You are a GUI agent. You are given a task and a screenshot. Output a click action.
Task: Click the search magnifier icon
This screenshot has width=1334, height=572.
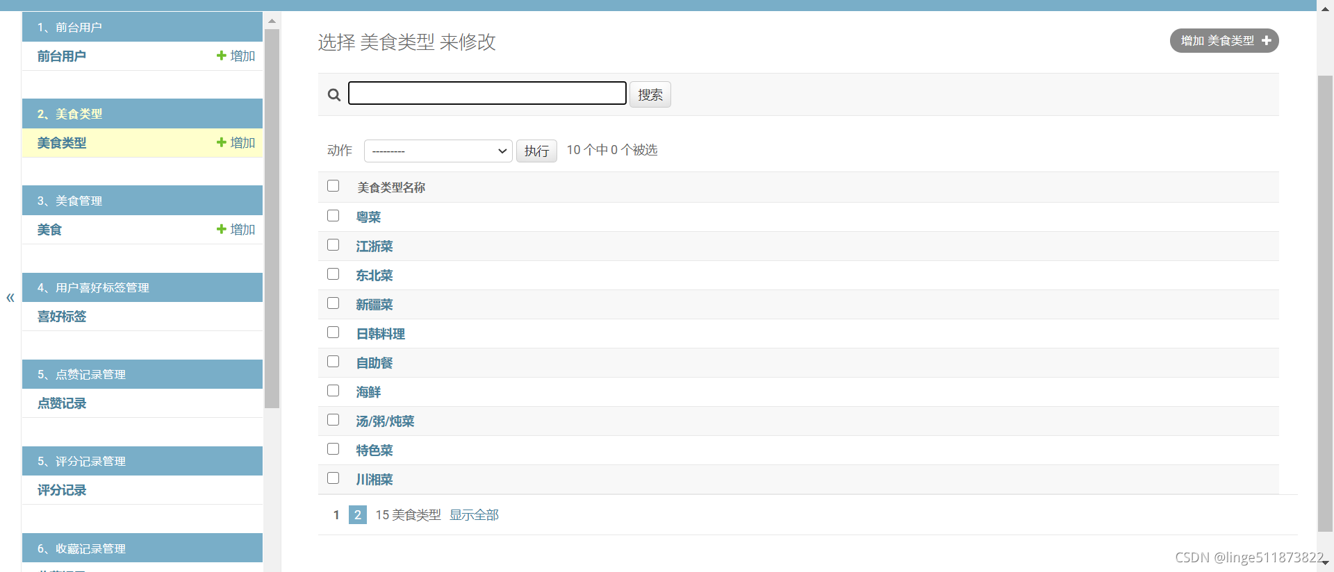334,94
